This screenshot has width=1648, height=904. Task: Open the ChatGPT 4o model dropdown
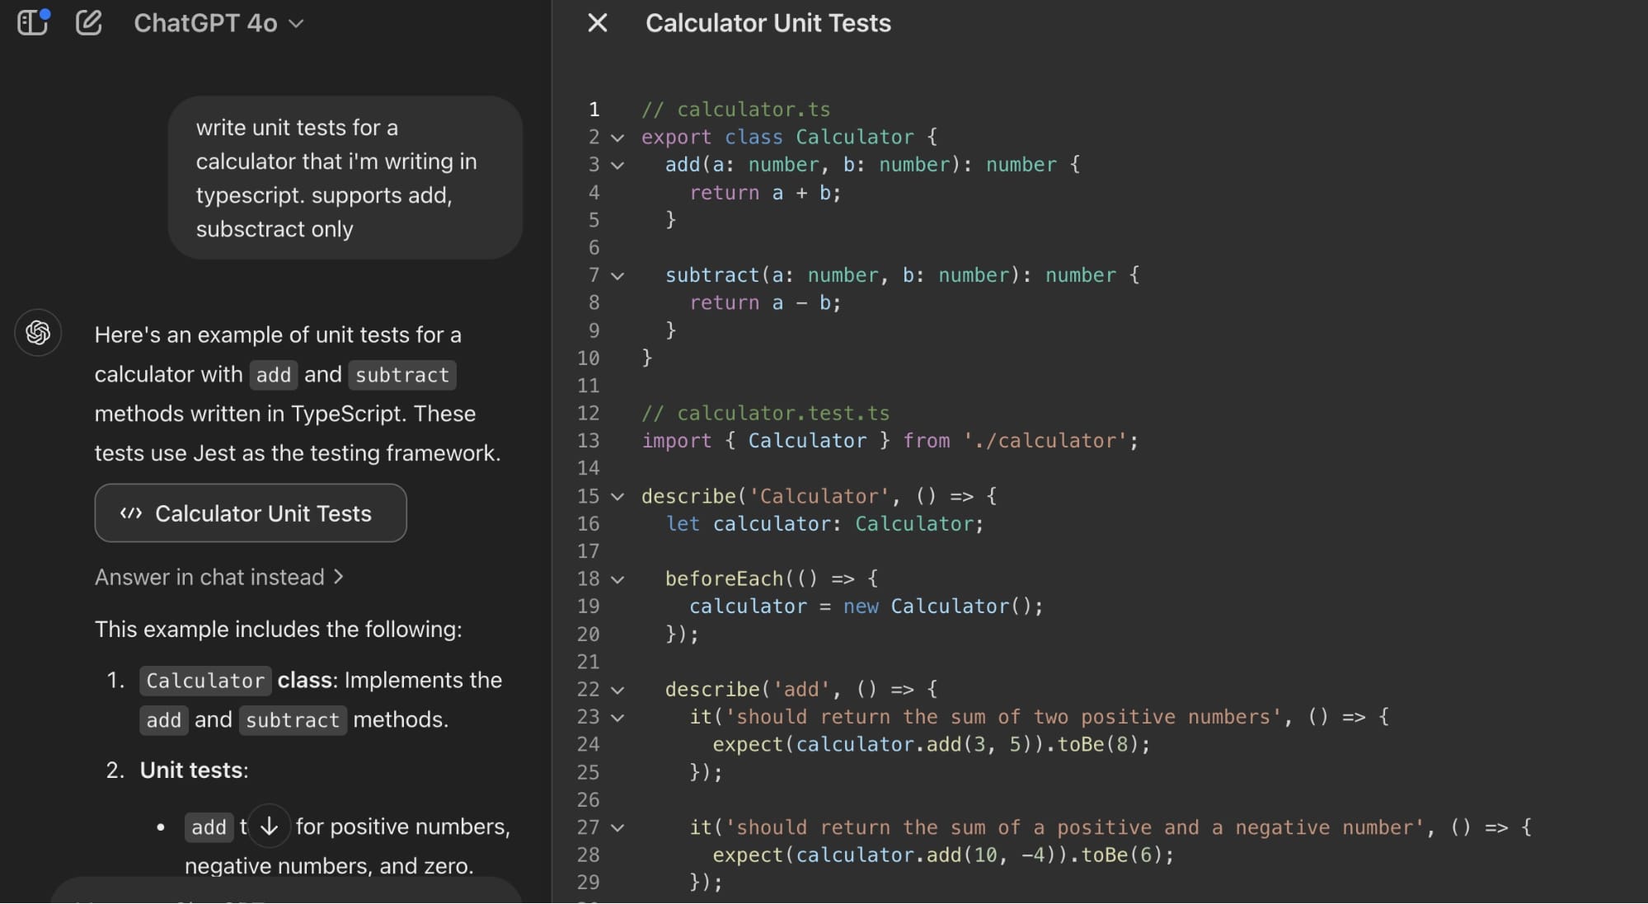tap(218, 23)
